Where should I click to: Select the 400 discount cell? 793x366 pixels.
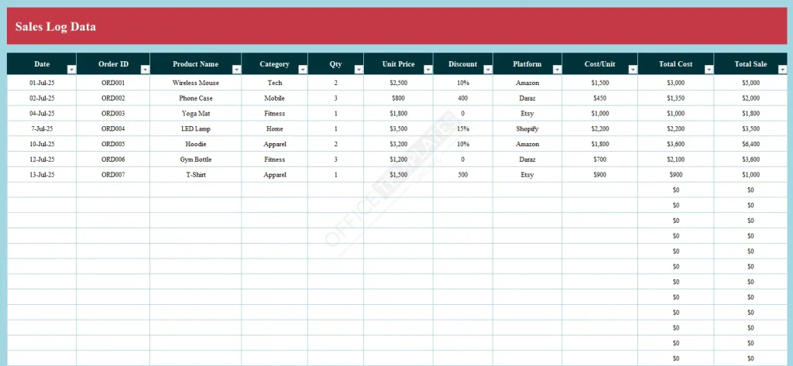click(463, 98)
